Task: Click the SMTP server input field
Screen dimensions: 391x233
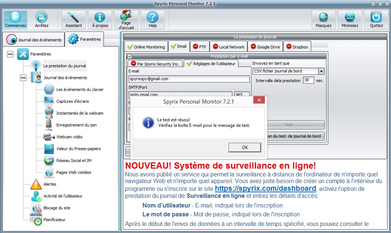Action: pyautogui.click(x=181, y=94)
